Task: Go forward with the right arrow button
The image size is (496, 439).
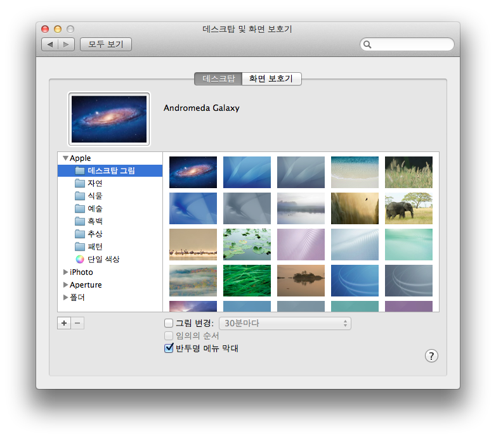Action: click(67, 44)
